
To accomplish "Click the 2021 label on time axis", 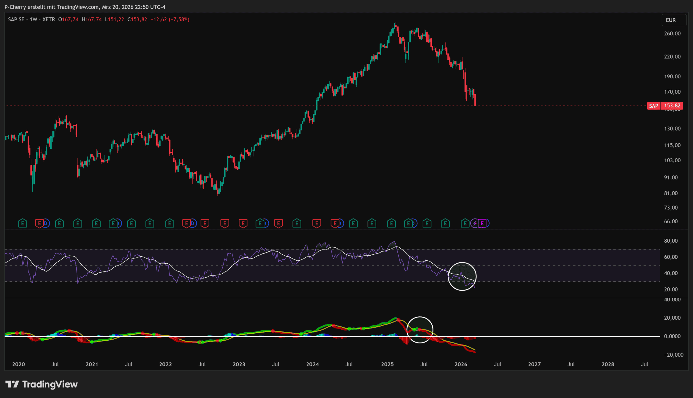I will (92, 364).
